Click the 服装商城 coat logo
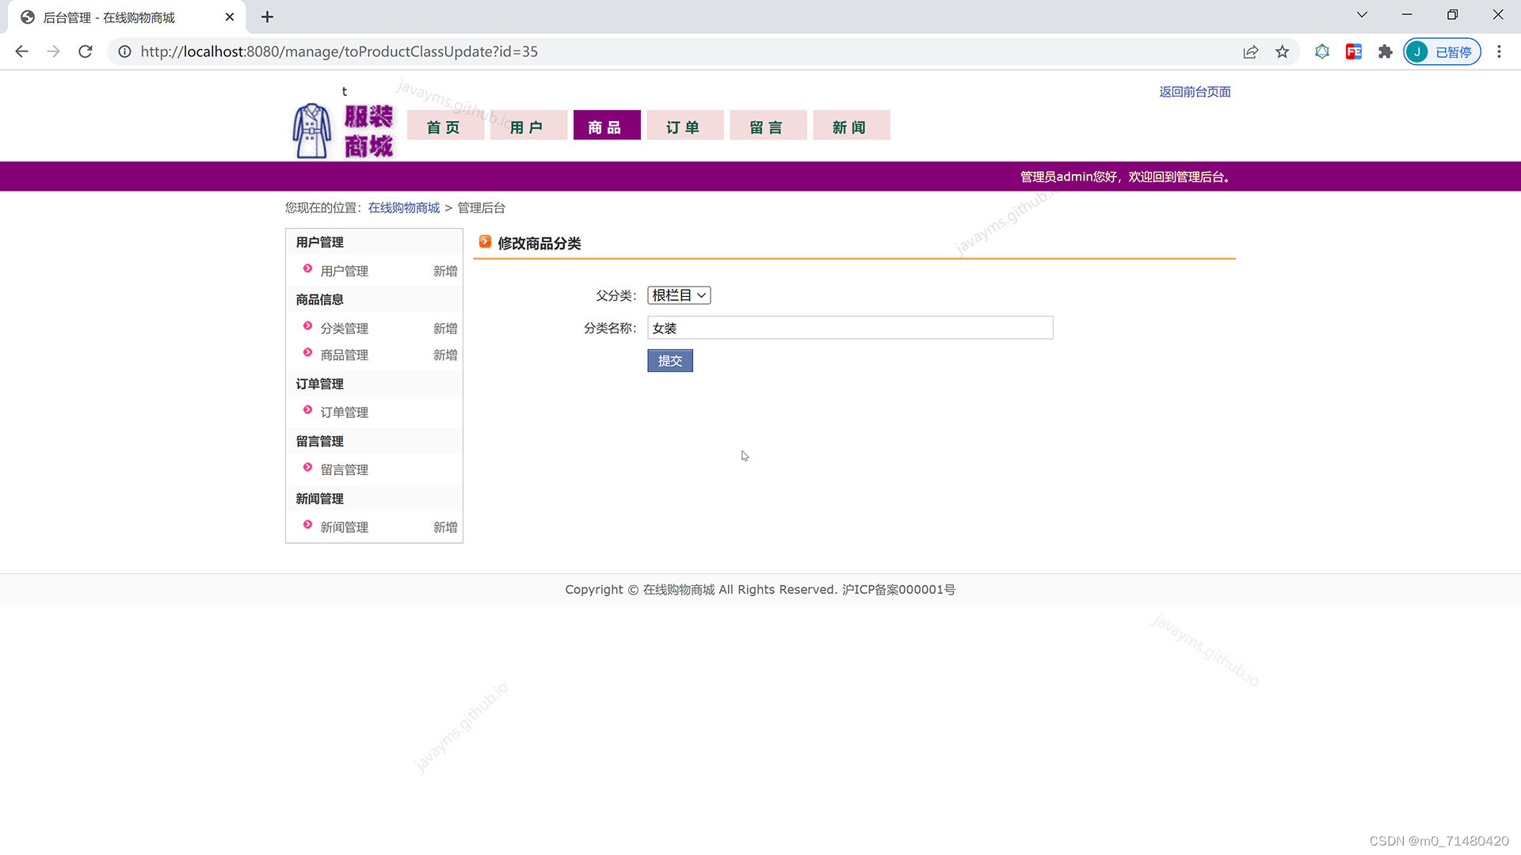 pos(343,131)
